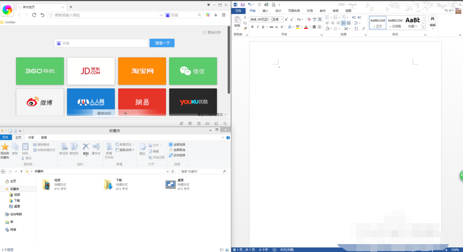This screenshot has height=252, width=463.
Task: Click the 更换皮肤 link in browser
Action: click(x=212, y=33)
